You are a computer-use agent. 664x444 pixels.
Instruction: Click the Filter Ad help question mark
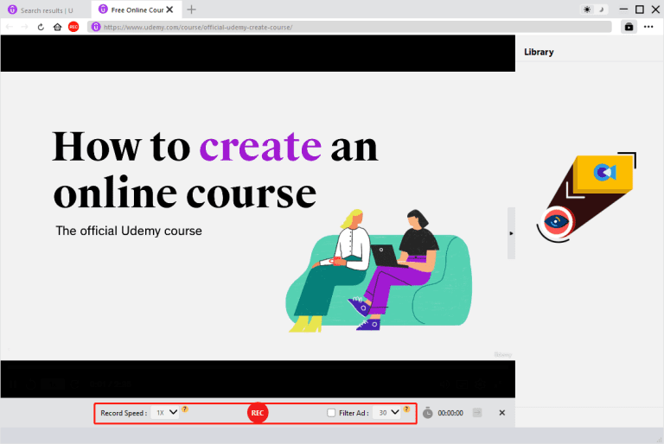406,409
